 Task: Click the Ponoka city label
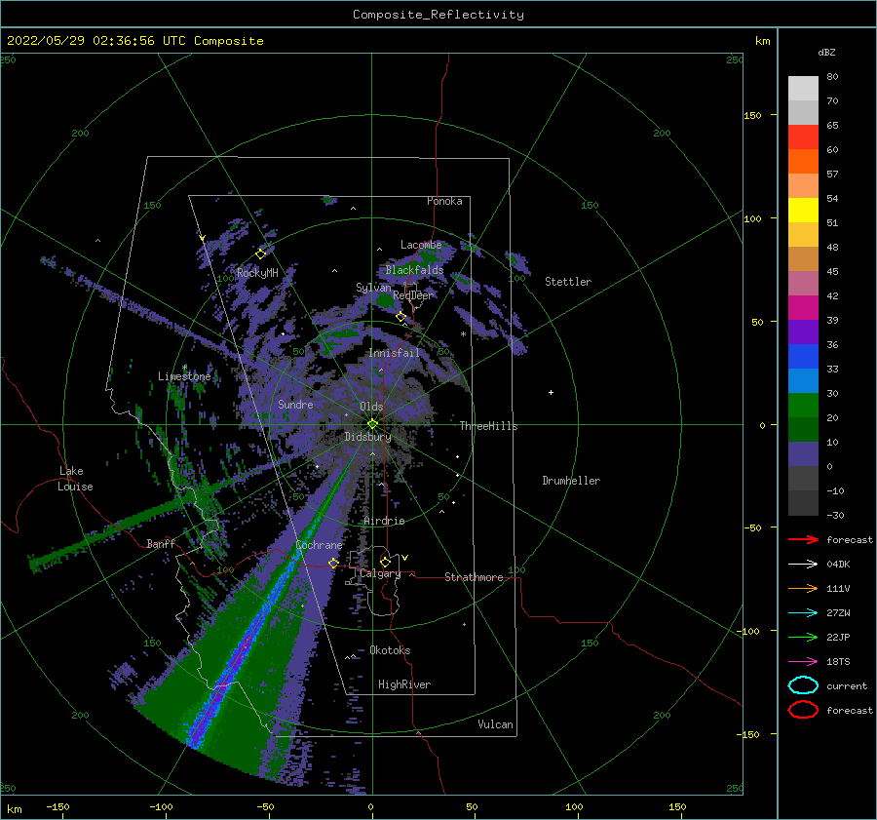(x=444, y=201)
